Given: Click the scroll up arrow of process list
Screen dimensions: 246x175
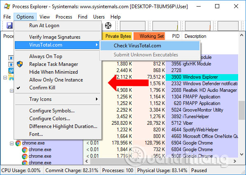Looking at the screenshot, I should point(242,35).
